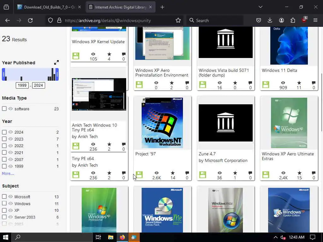Open the Windows XP Kernel Update item

tap(98, 42)
